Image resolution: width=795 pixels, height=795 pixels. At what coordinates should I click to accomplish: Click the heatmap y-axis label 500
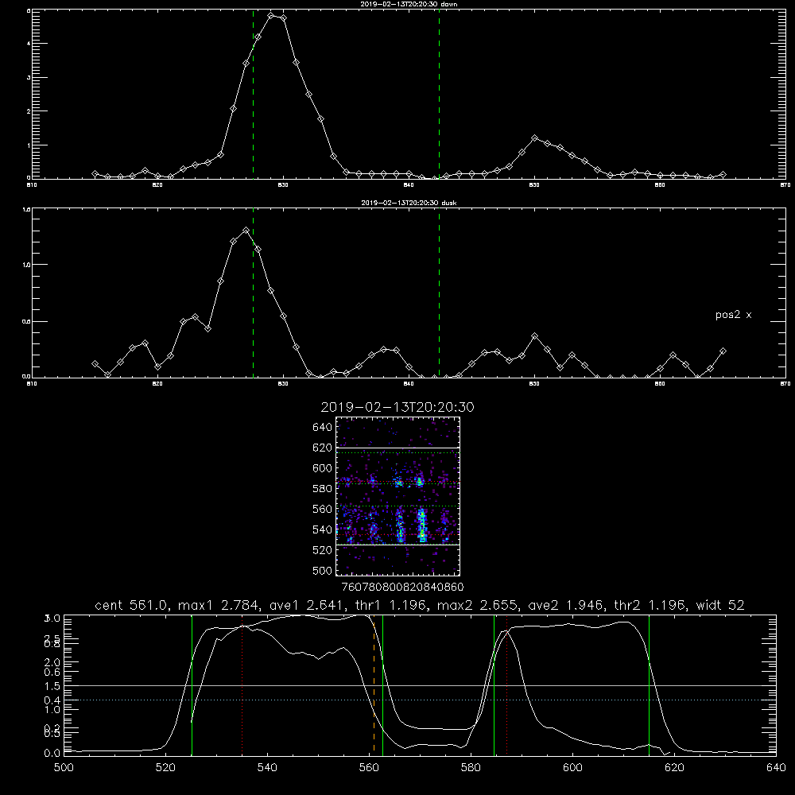pyautogui.click(x=323, y=570)
